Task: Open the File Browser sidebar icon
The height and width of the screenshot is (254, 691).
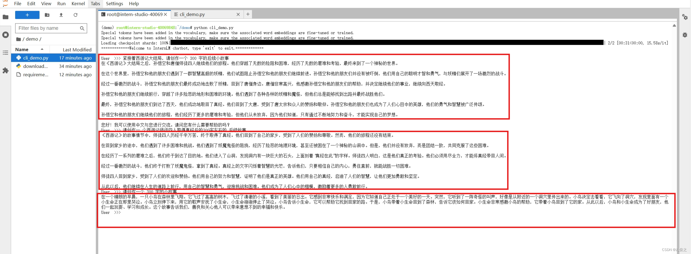Action: click(5, 17)
